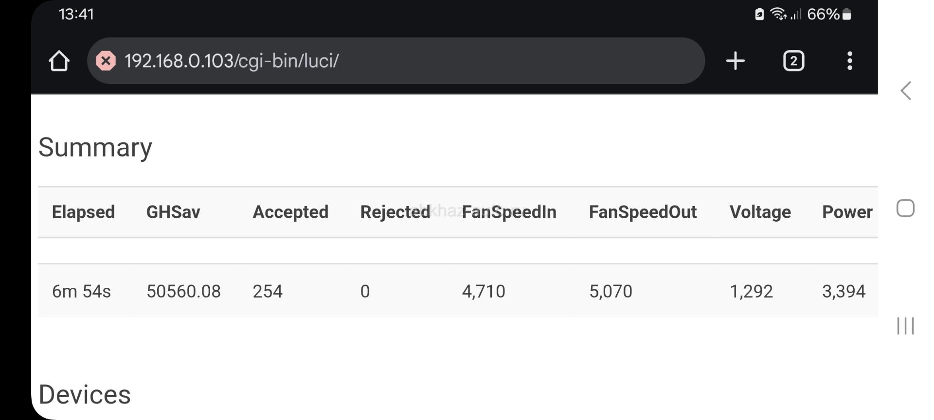Tap the Android home square button
The height and width of the screenshot is (420, 934).
pos(905,208)
